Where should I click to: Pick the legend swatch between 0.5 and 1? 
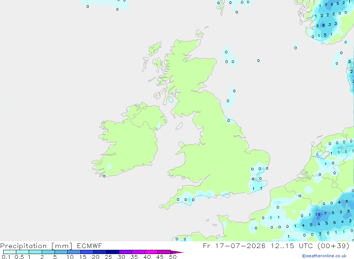(x=22, y=252)
